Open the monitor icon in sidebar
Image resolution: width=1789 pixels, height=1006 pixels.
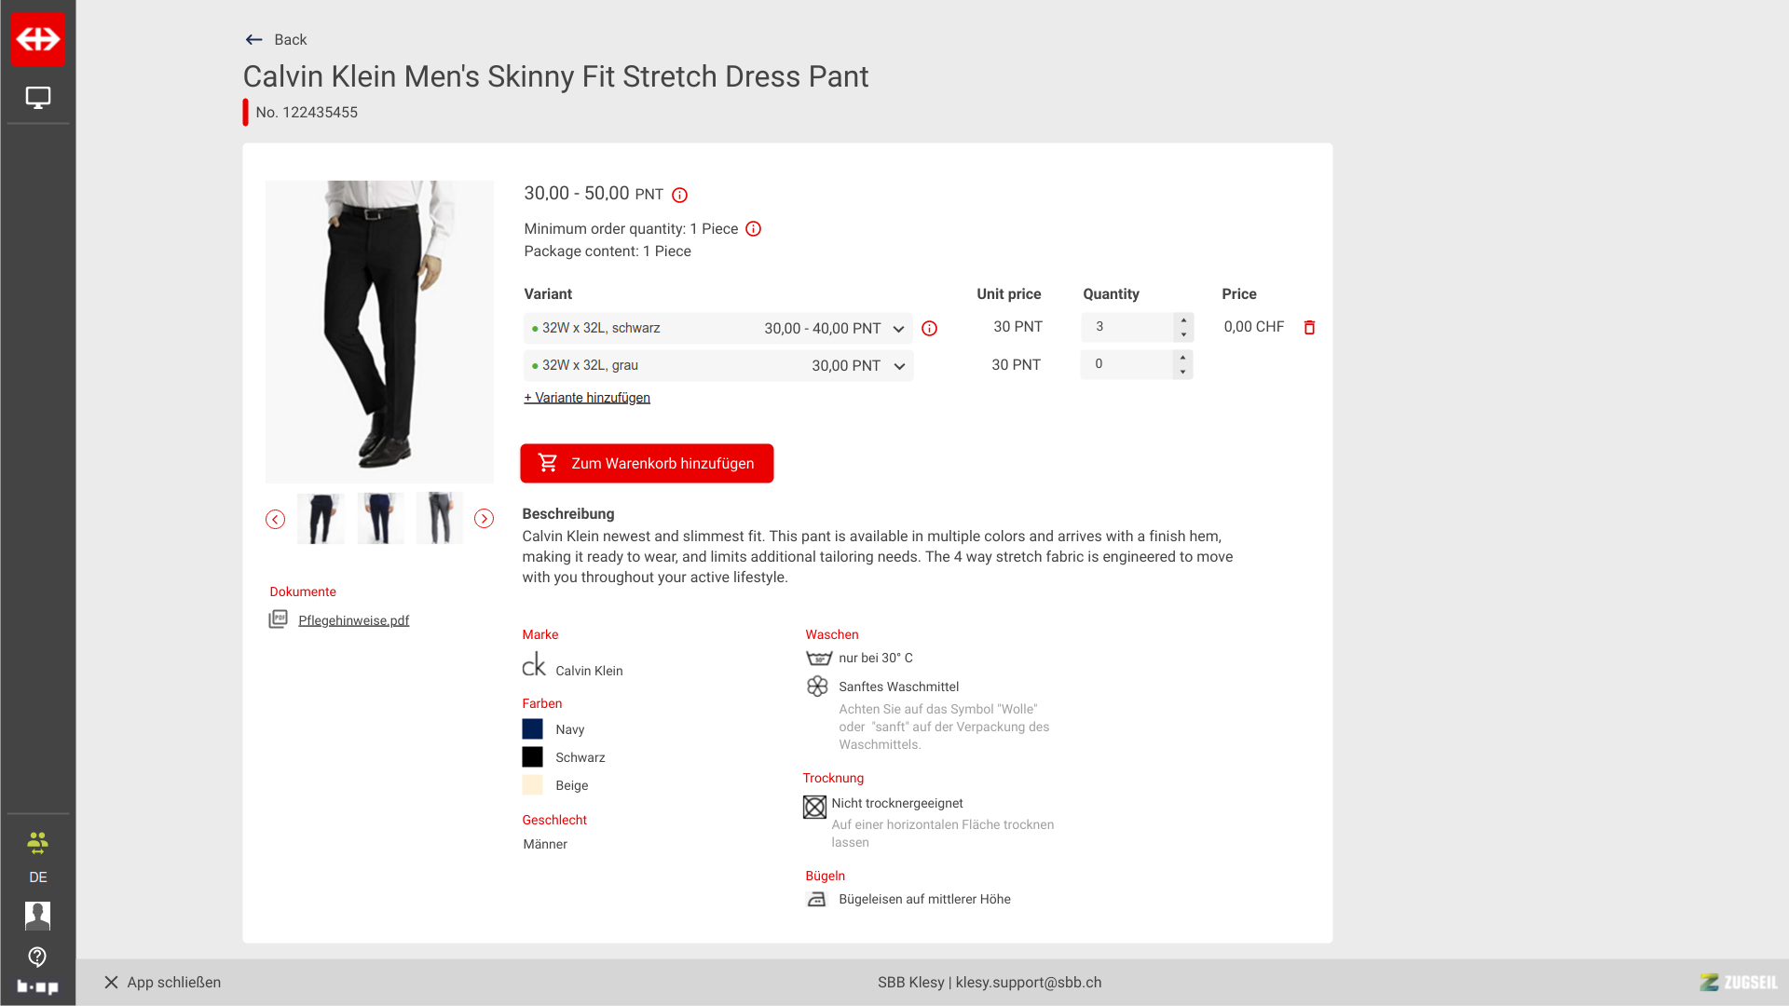37,98
